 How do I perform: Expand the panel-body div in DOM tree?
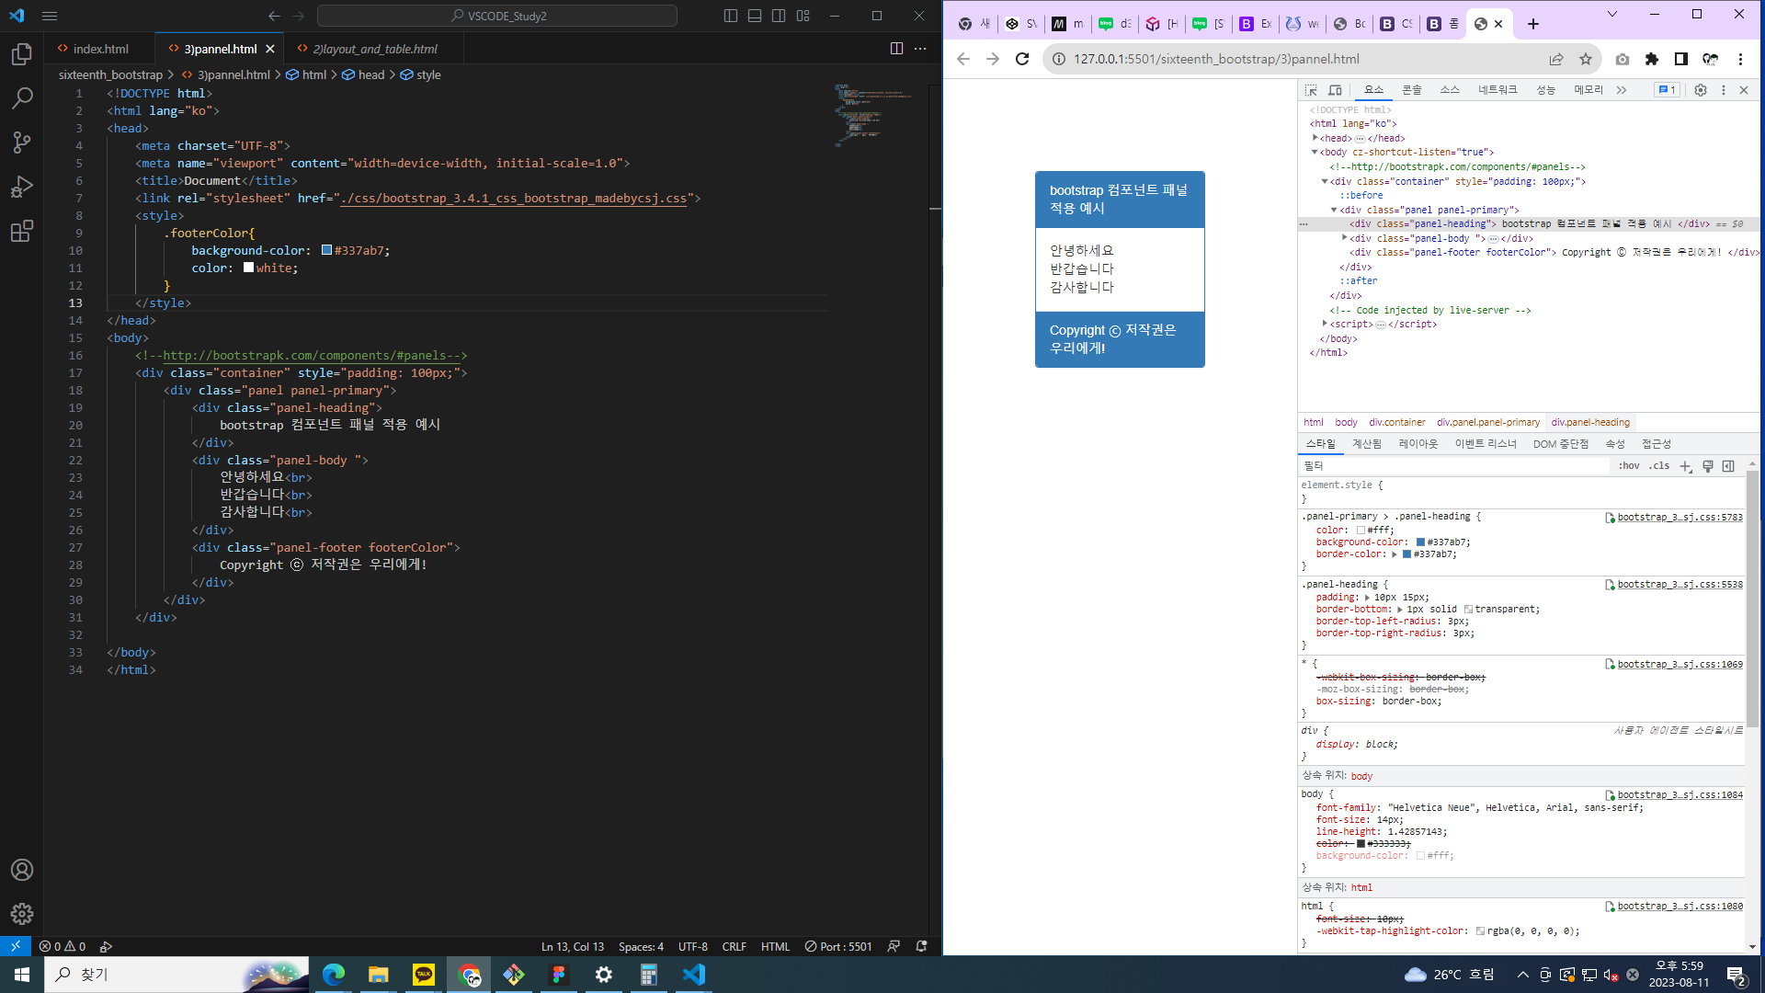(x=1345, y=238)
